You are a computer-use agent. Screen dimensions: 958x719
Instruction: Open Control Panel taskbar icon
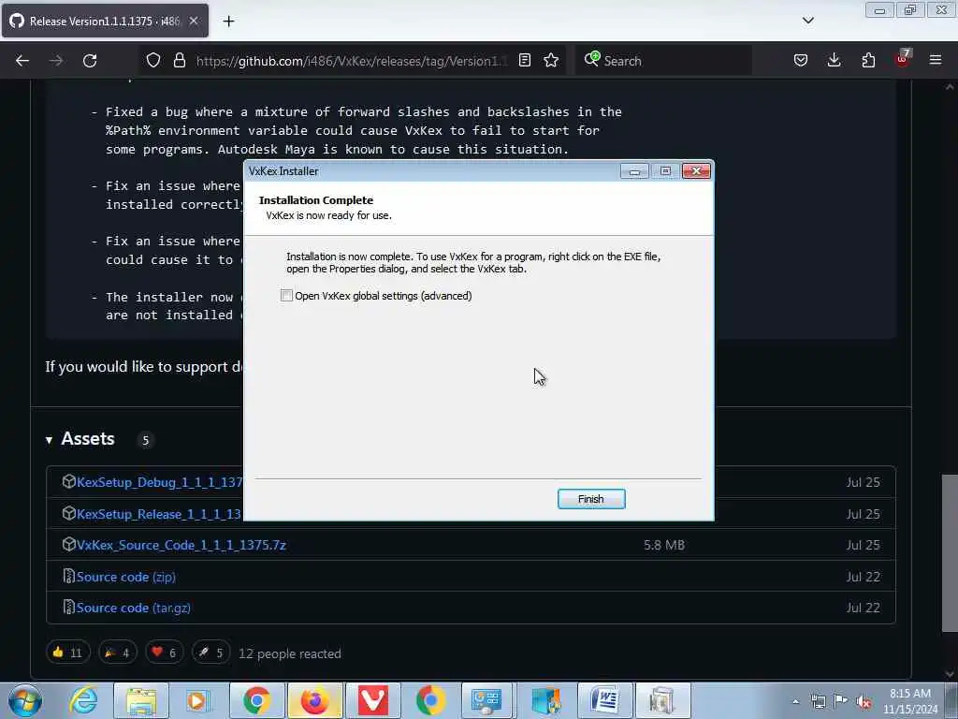487,700
